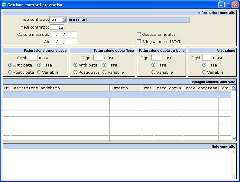
Task: Click the Note contratto scrollbar down arrow
Action: [x=234, y=176]
